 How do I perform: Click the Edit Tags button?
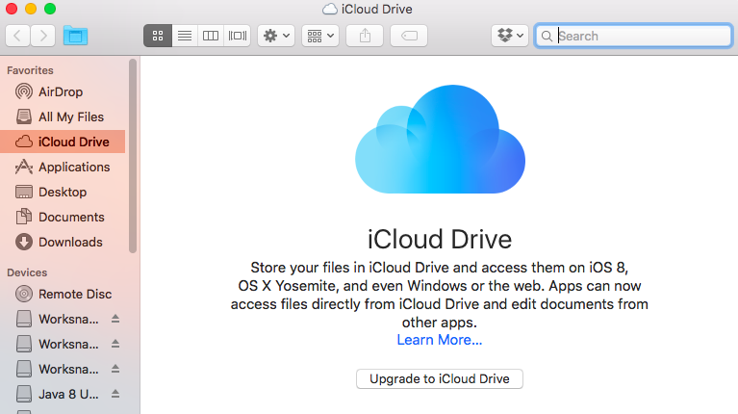coord(409,36)
